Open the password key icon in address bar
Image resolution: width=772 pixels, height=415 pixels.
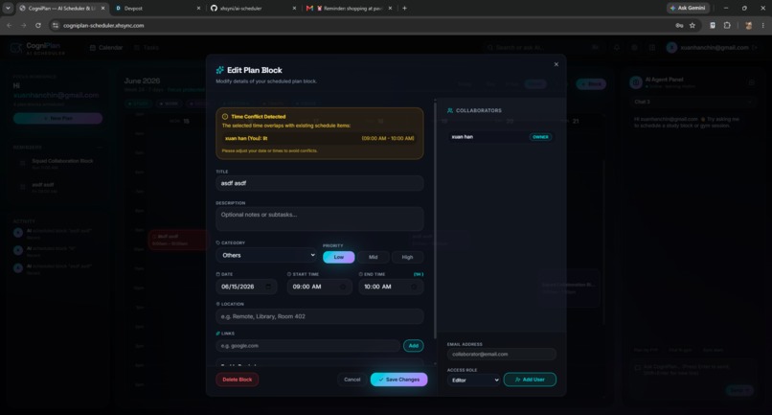(x=679, y=25)
